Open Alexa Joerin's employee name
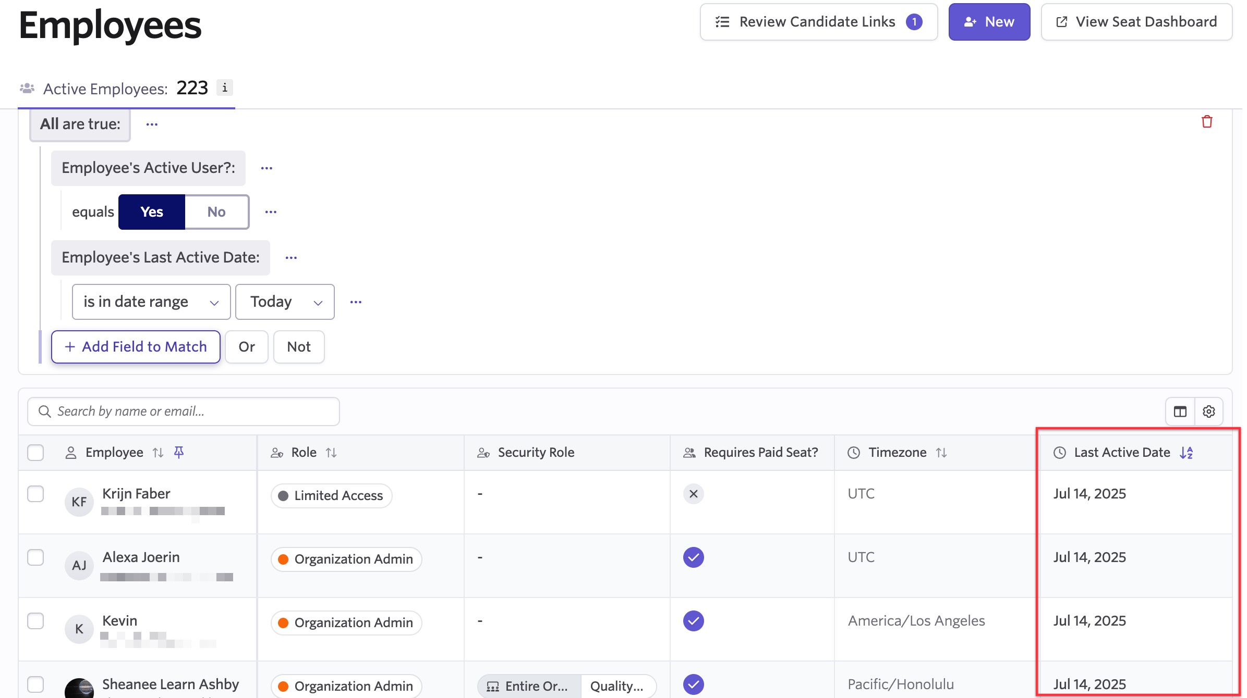This screenshot has width=1247, height=698. click(x=141, y=557)
